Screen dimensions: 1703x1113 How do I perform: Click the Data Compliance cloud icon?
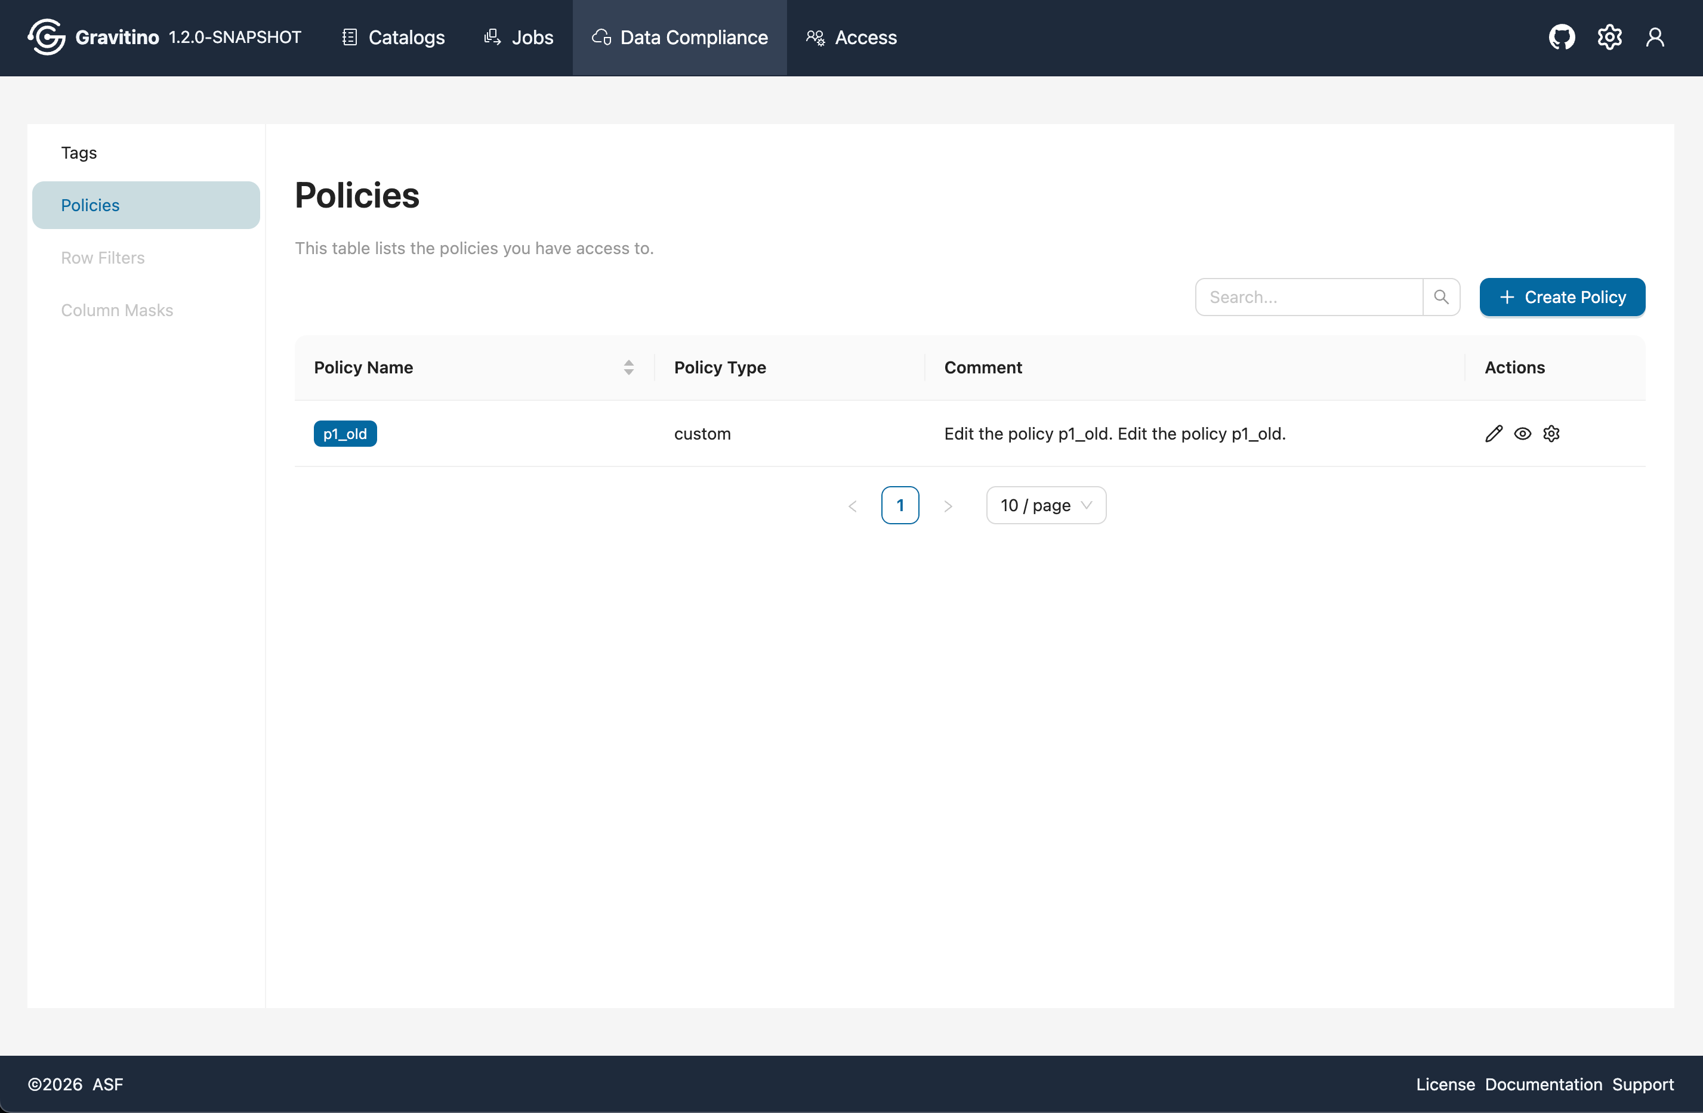point(601,38)
